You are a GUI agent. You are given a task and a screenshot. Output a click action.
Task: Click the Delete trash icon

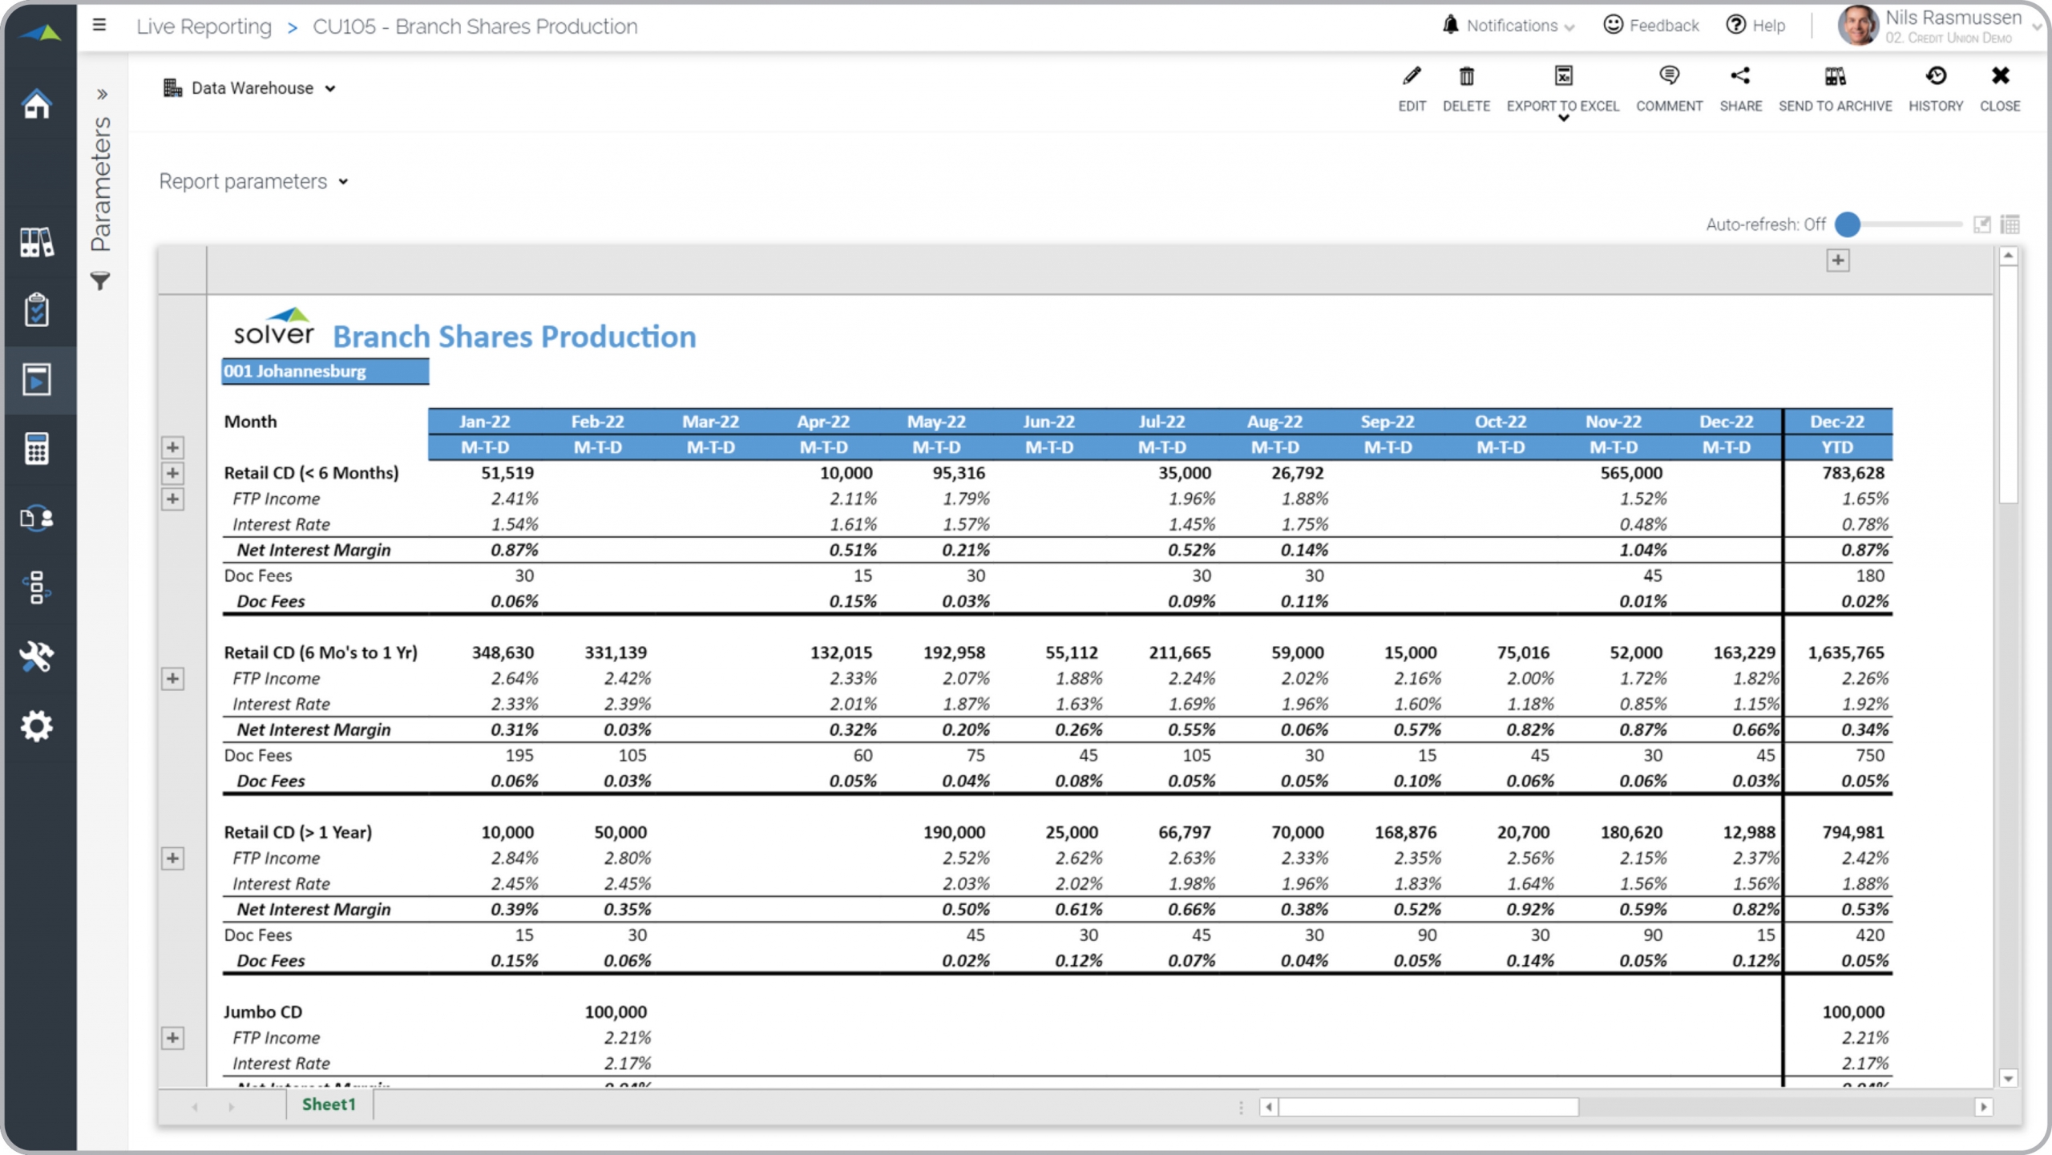tap(1466, 78)
